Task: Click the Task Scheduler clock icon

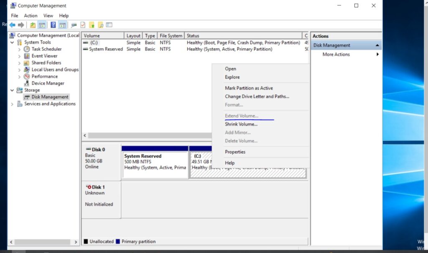Action: coord(27,49)
